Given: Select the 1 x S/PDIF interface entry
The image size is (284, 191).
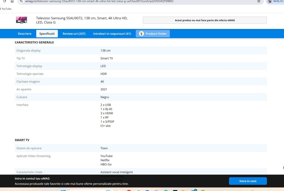Looking at the screenshot, I should (x=107, y=122).
